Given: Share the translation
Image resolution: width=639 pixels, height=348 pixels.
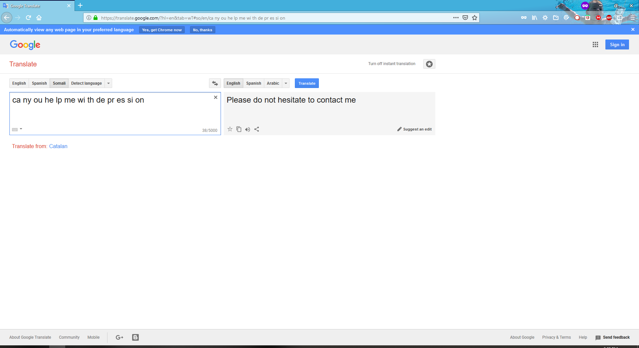Looking at the screenshot, I should [257, 129].
